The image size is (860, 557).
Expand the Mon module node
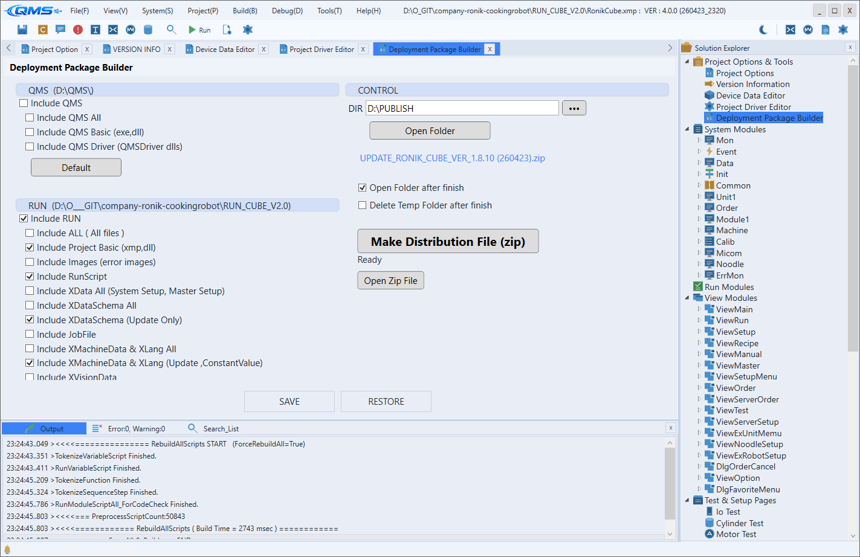click(699, 140)
